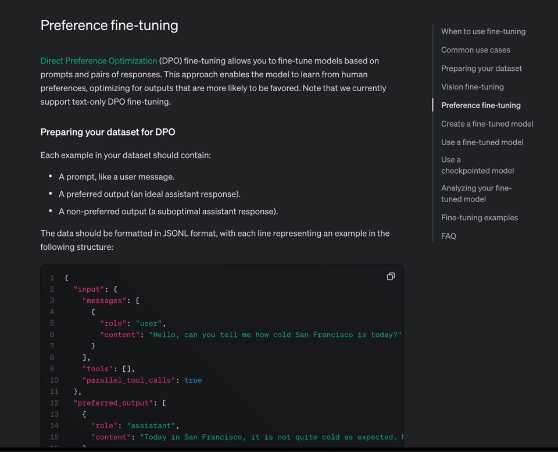Screen dimensions: 558x452
Task: Open Vision fine-tuning section
Action: pos(472,87)
